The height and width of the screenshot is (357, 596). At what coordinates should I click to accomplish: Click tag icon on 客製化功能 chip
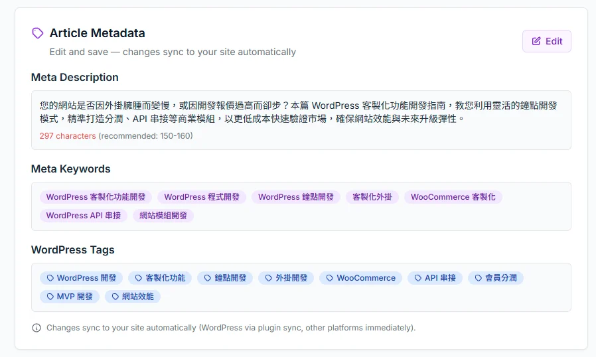[139, 278]
